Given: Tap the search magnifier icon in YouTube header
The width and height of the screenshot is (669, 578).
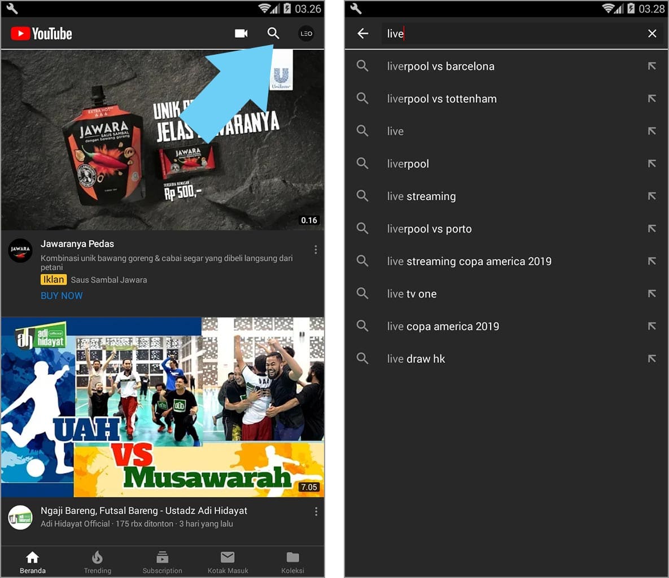Looking at the screenshot, I should [x=273, y=33].
